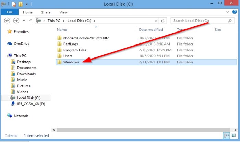Expand the ribbon with the chevron

tap(228, 12)
